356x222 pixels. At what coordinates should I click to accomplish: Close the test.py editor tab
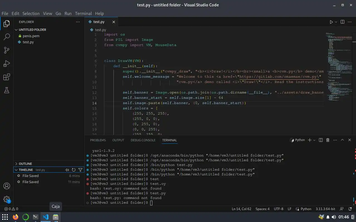[x=113, y=22]
